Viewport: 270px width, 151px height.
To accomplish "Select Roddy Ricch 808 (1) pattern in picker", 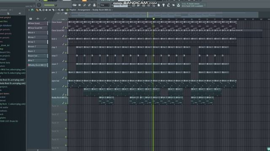I will pos(38,65).
